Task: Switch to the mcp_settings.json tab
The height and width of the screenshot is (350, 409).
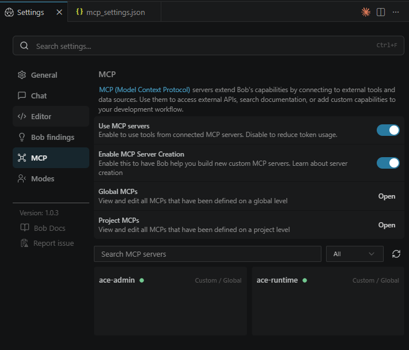Action: pyautogui.click(x=115, y=12)
